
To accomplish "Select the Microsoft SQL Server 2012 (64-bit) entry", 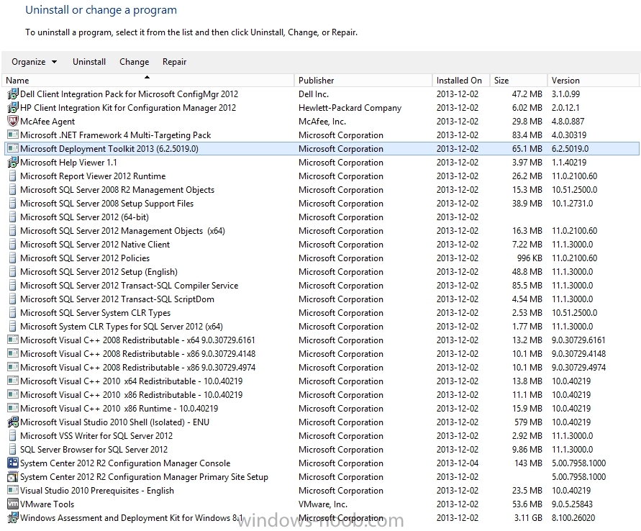I will (x=322, y=217).
